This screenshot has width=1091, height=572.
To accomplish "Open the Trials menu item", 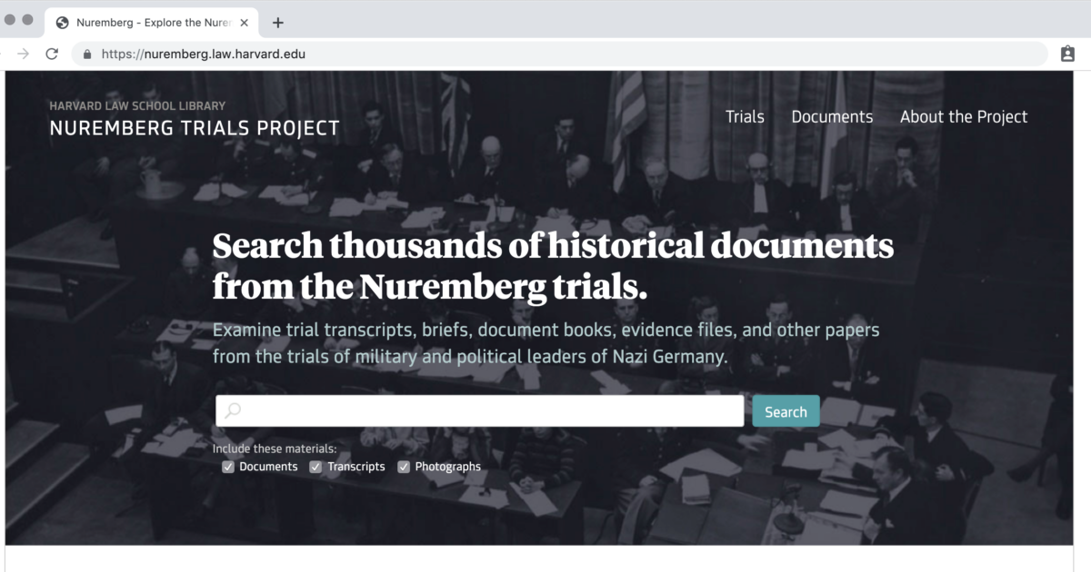I will pos(744,116).
